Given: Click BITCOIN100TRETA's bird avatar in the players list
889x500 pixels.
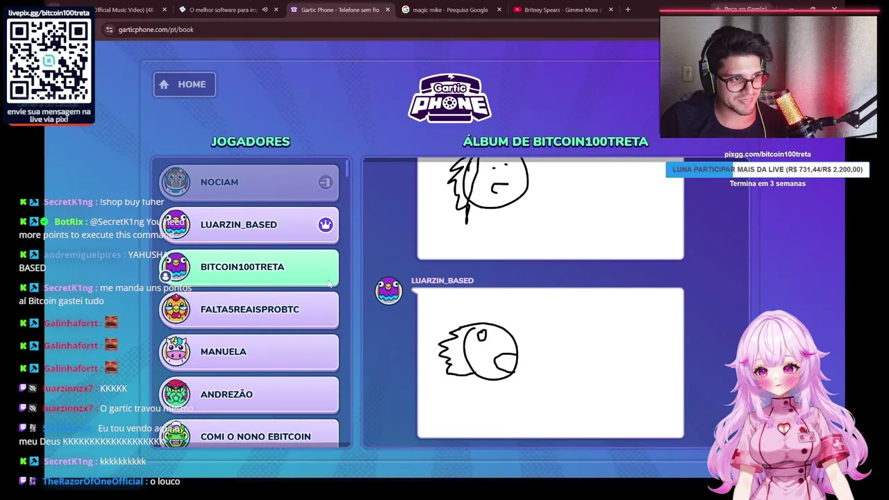Looking at the screenshot, I should pyautogui.click(x=176, y=267).
